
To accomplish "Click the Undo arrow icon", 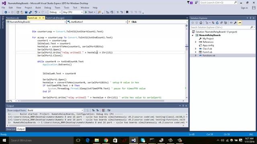I will 36,12.
